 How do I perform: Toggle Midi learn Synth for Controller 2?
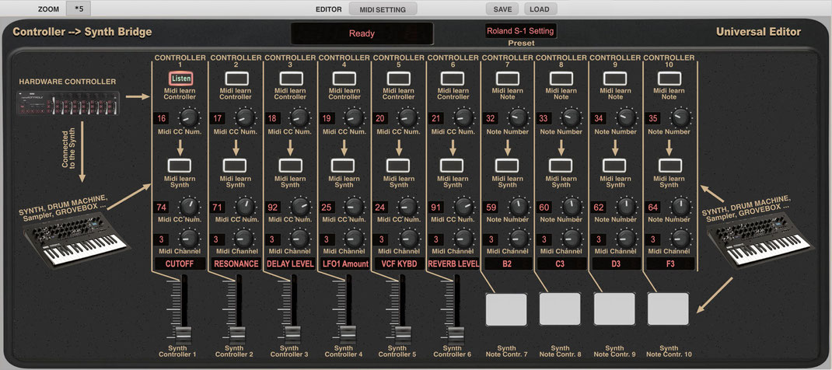[235, 166]
